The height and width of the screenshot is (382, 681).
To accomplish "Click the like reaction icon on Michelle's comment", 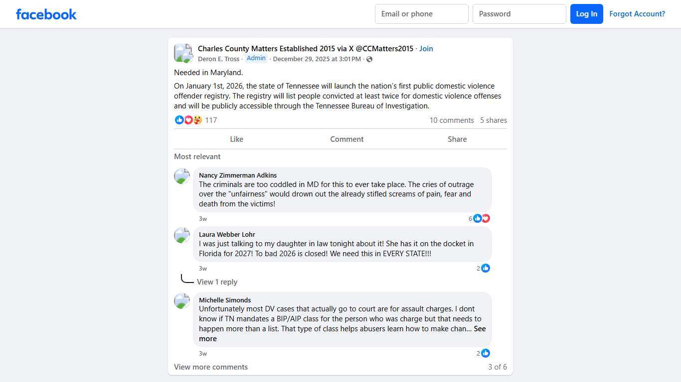I will pyautogui.click(x=486, y=353).
